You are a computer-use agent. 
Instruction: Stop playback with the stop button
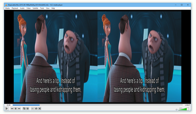[16, 108]
